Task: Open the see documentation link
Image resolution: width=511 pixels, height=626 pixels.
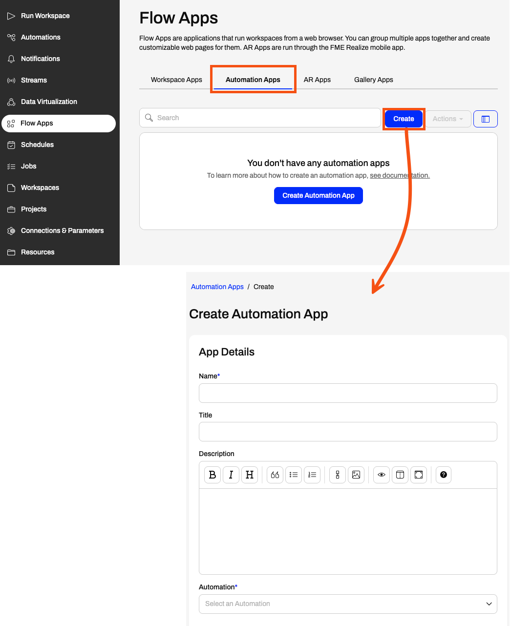Action: click(400, 175)
